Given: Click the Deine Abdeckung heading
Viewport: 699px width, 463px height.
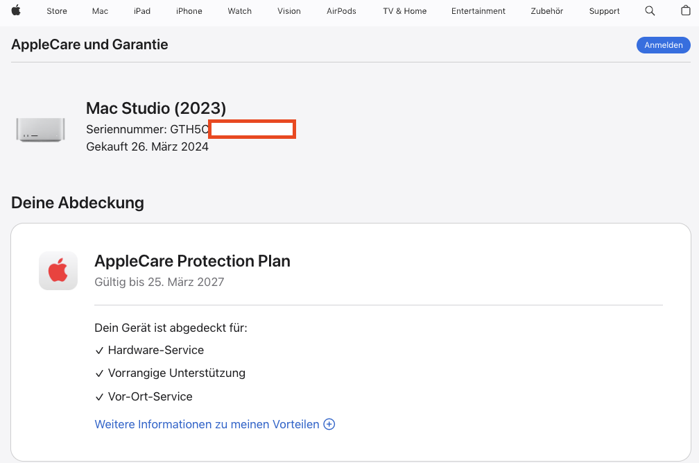Looking at the screenshot, I should [x=78, y=203].
